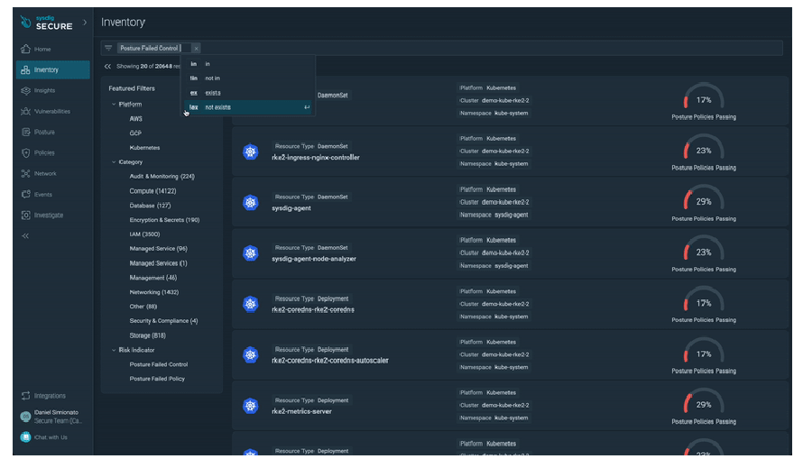This screenshot has height=459, width=794.
Task: Select the 'not exists' operator option
Action: [217, 107]
